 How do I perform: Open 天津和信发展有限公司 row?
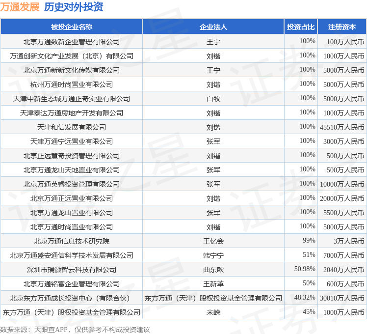tap(71, 127)
